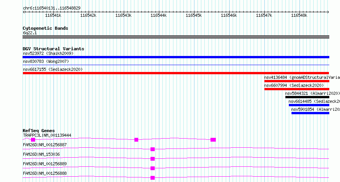Click the middle magenta exon of TRAPPC3L
The width and height of the screenshot is (340, 182).
pyautogui.click(x=136, y=140)
